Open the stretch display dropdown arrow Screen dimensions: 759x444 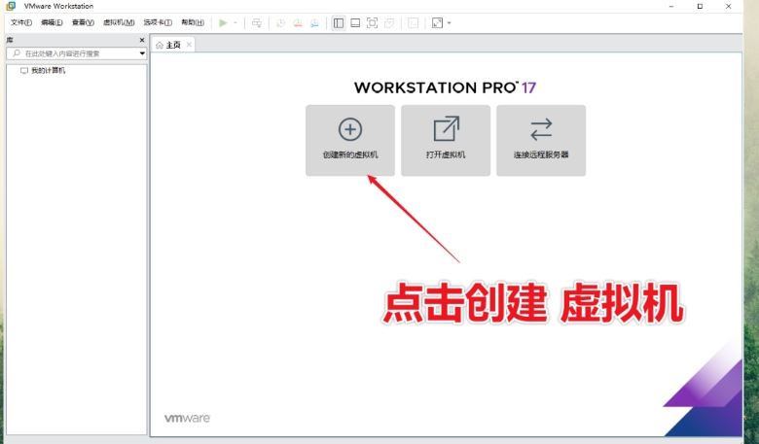point(450,22)
